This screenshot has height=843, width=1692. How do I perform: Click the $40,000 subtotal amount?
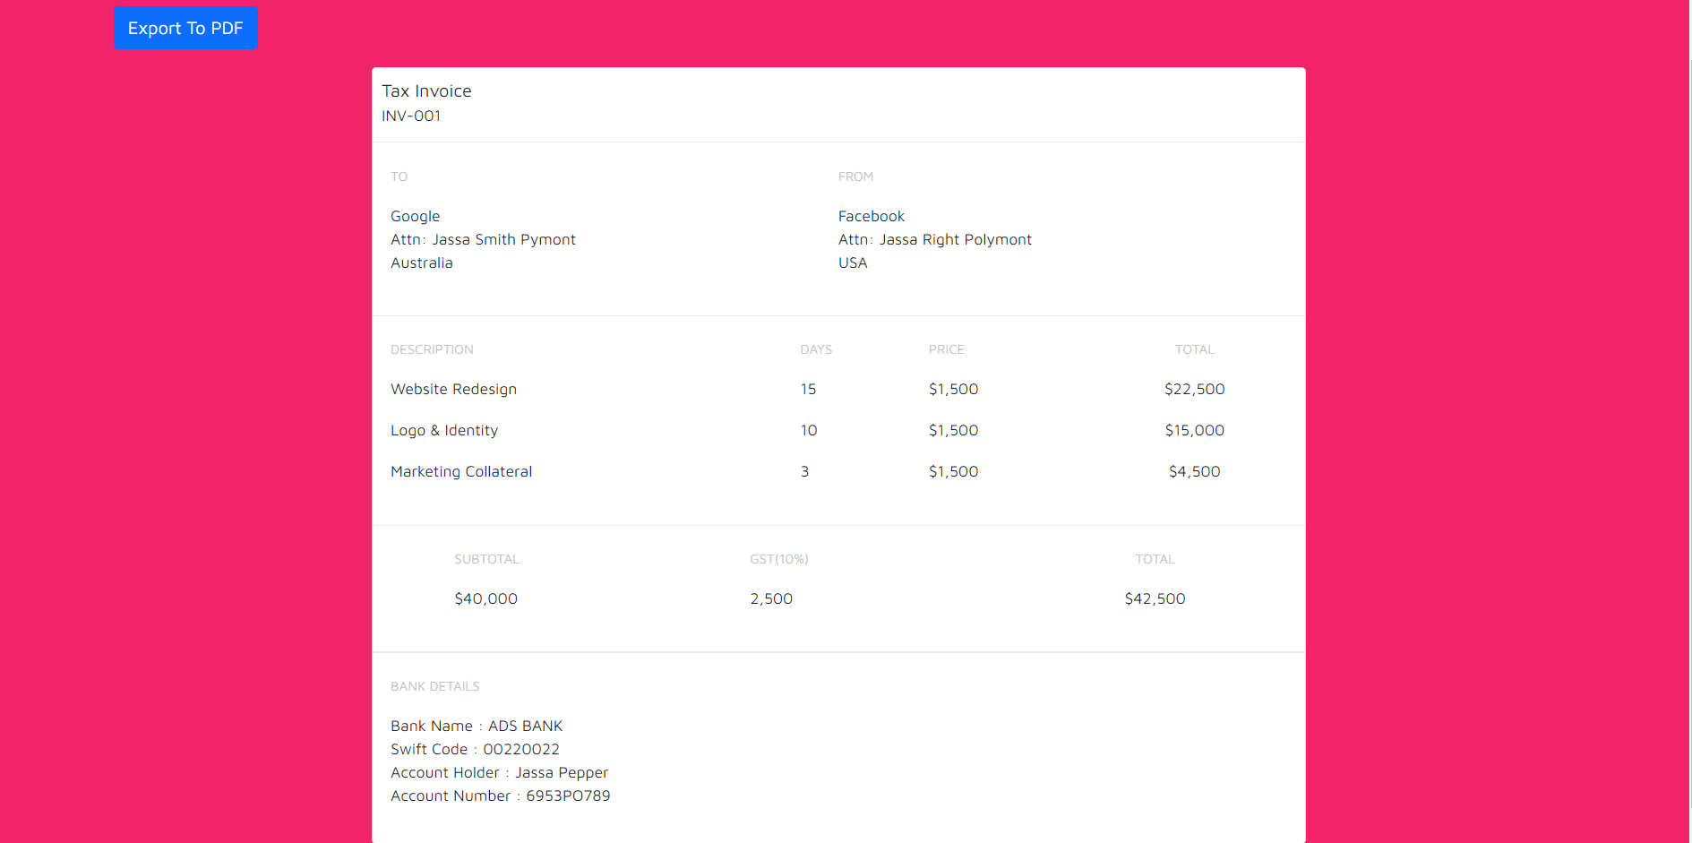485,599
